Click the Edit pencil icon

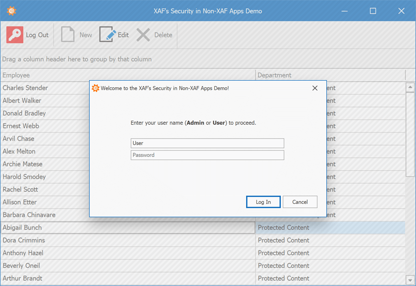click(105, 35)
